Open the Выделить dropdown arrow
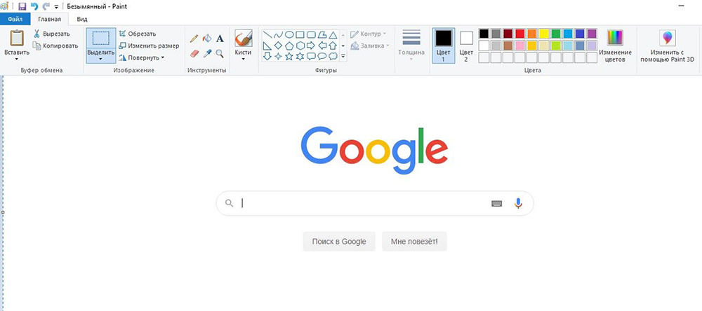 [100, 59]
